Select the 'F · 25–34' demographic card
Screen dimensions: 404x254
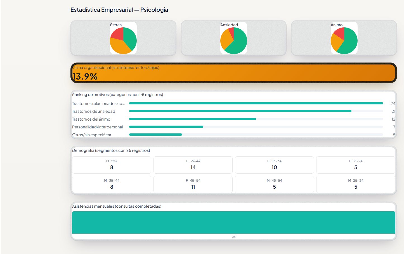(274, 165)
